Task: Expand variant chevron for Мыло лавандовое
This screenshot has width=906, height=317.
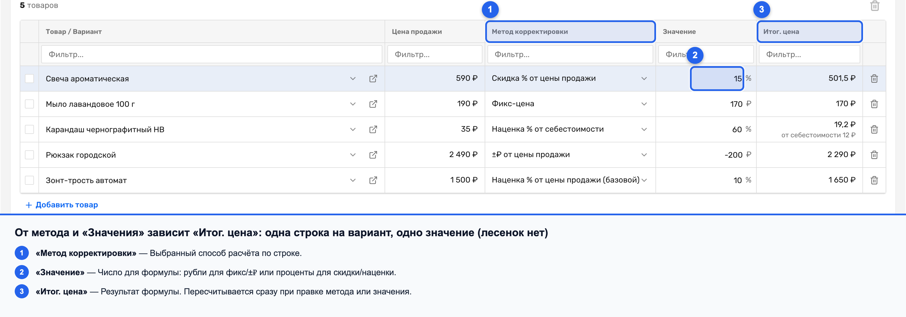Action: pyautogui.click(x=353, y=104)
